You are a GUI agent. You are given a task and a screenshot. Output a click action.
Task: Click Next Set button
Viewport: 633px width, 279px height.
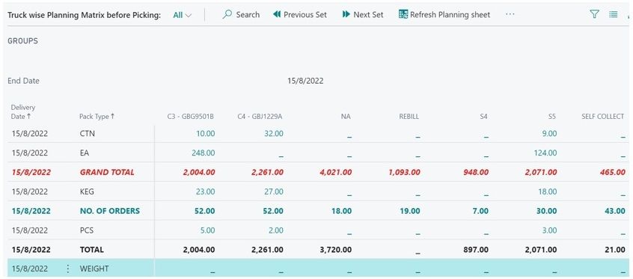click(x=363, y=14)
